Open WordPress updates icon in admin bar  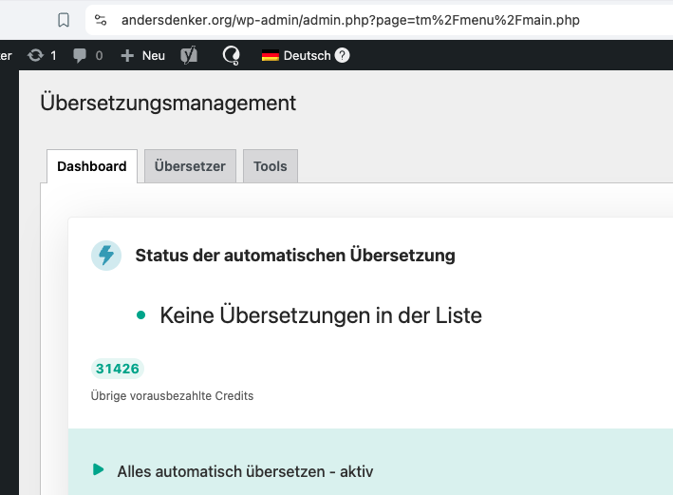pos(36,55)
